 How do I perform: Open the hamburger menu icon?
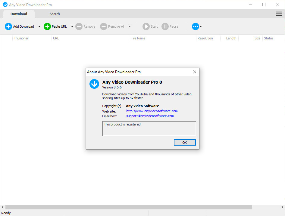point(279,14)
